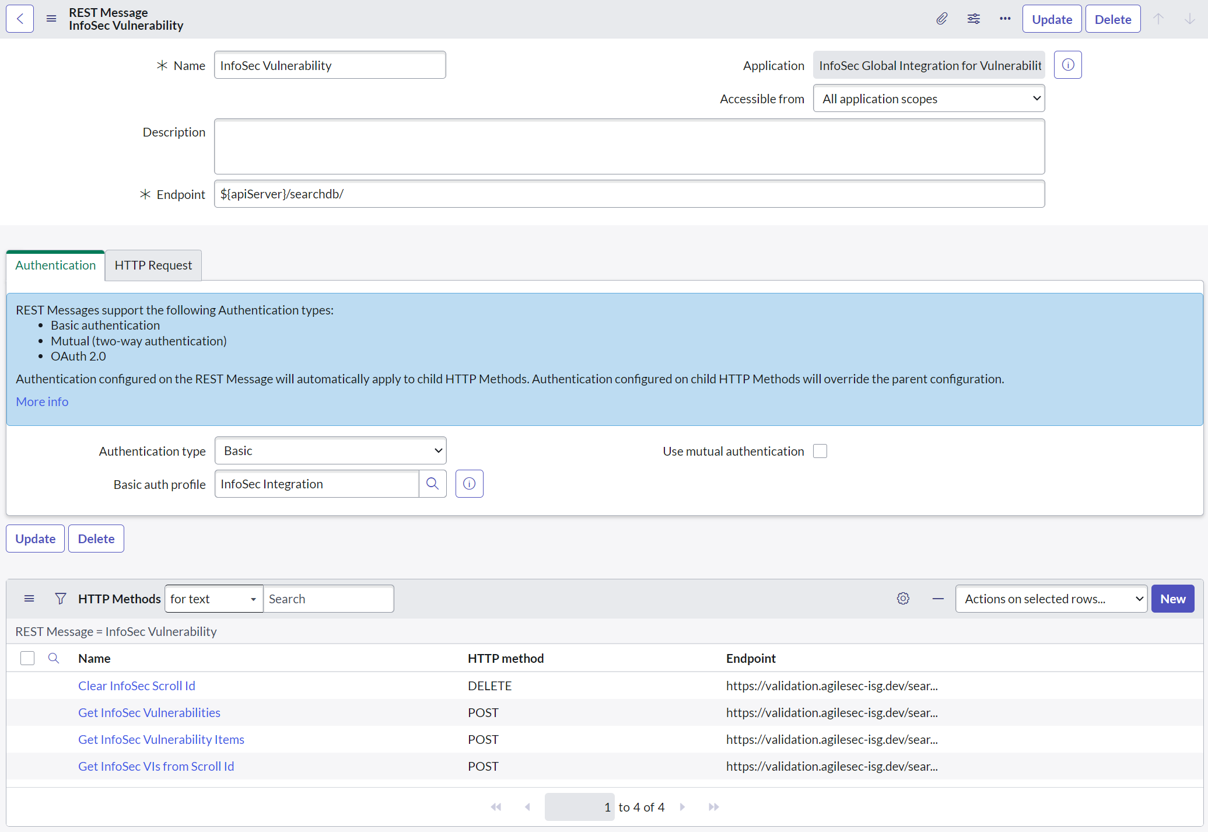Screen dimensions: 1208x832
Task: Sort by Name column header
Action: [94, 658]
